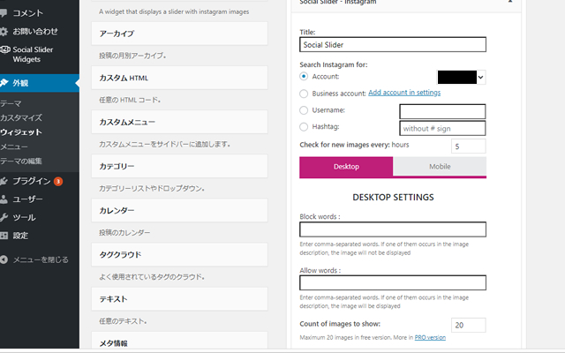565x353 pixels.
Task: Open the Account dropdown list
Action: tap(481, 78)
